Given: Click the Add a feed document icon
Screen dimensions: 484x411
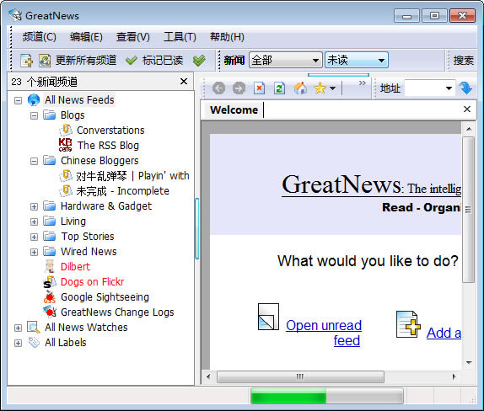Looking at the screenshot, I should 408,324.
